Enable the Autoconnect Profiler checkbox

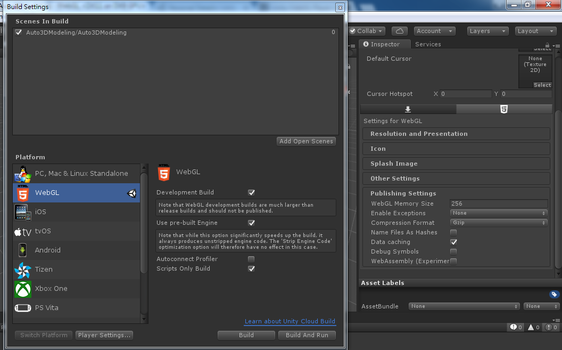click(x=252, y=259)
